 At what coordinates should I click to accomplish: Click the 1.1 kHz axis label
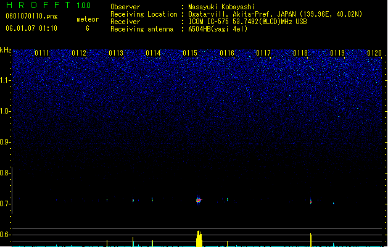coord(5,80)
